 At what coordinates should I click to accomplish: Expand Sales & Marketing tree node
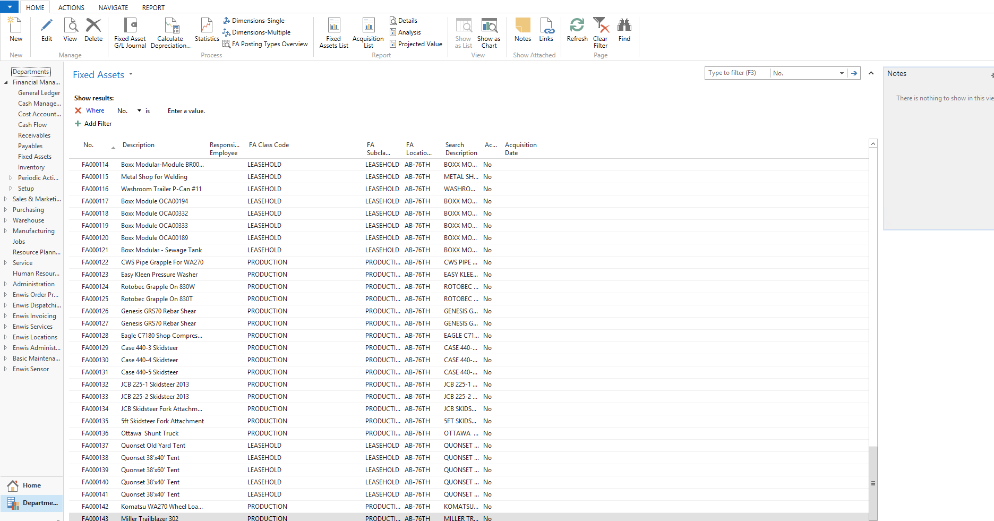pyautogui.click(x=5, y=199)
